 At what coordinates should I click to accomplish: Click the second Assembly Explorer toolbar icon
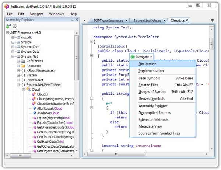pyautogui.click(x=15, y=26)
